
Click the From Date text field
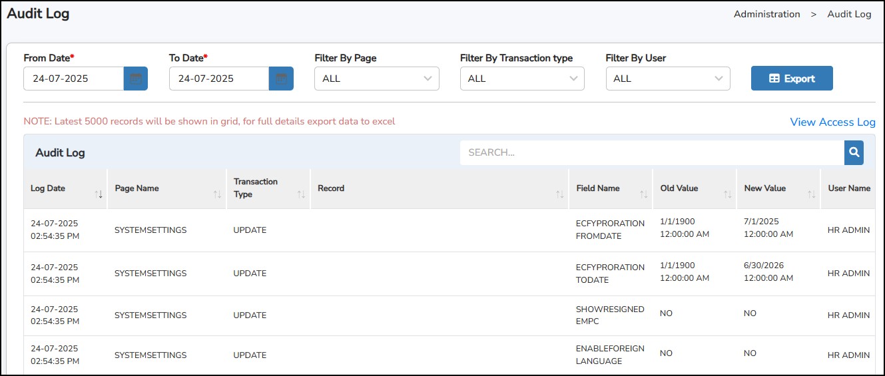tap(73, 79)
